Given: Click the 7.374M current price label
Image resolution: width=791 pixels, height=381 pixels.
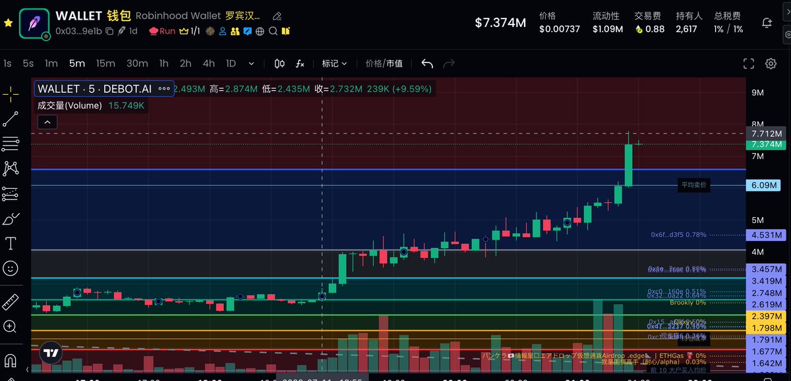Looking at the screenshot, I should pos(767,143).
